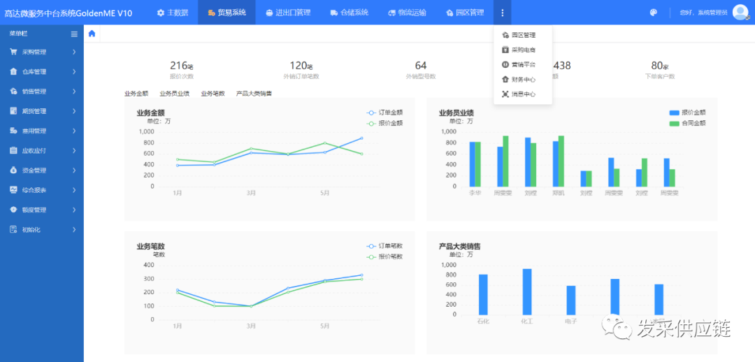Click the shopping cart icon for 采购管理

(13, 52)
